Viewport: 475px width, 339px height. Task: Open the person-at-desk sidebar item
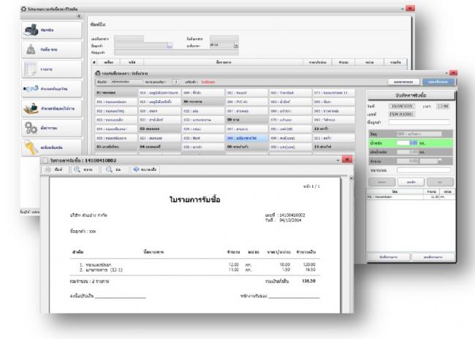(x=52, y=108)
